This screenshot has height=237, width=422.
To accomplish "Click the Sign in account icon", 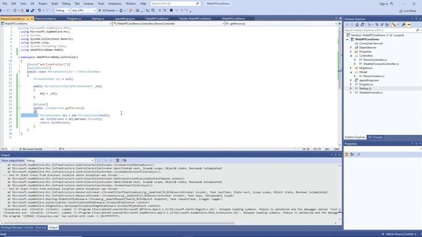I will click(x=392, y=4).
